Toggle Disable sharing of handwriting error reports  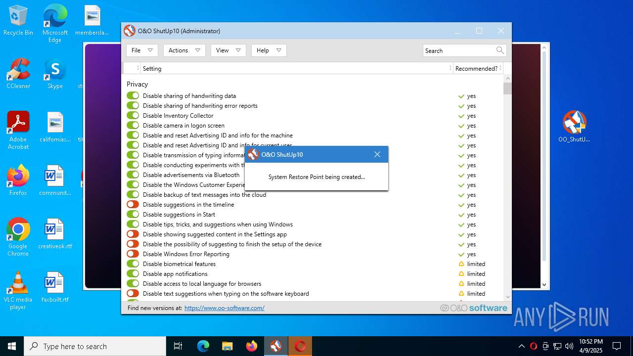133,105
